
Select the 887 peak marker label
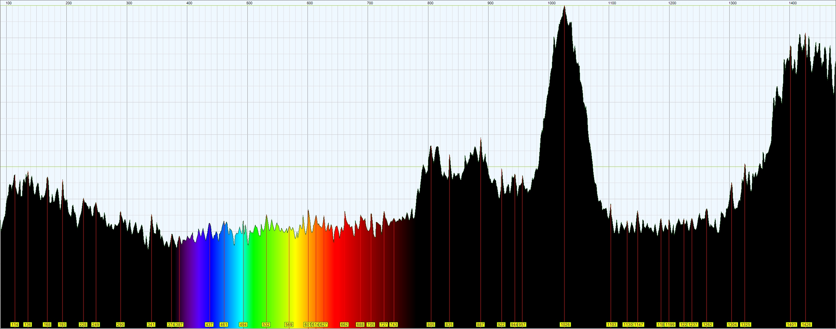point(480,325)
